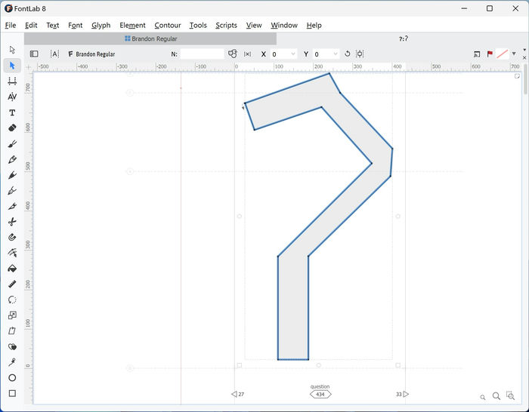
Task: Open the Tools menu
Action: [198, 25]
